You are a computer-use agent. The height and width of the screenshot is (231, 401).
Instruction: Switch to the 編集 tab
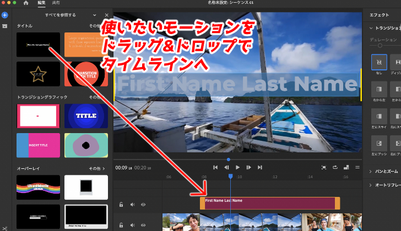point(41,3)
